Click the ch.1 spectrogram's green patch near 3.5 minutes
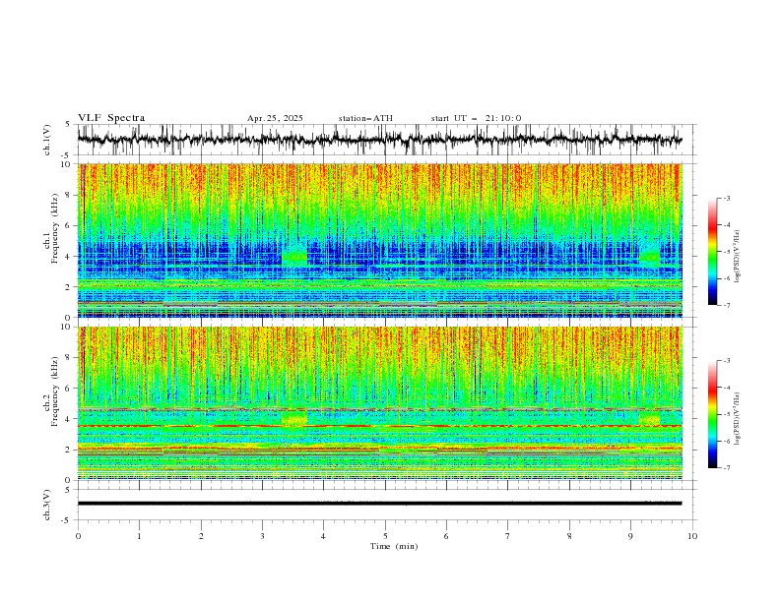 (294, 258)
